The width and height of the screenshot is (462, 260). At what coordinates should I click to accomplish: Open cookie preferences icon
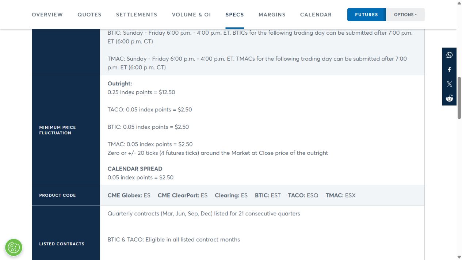click(14, 248)
